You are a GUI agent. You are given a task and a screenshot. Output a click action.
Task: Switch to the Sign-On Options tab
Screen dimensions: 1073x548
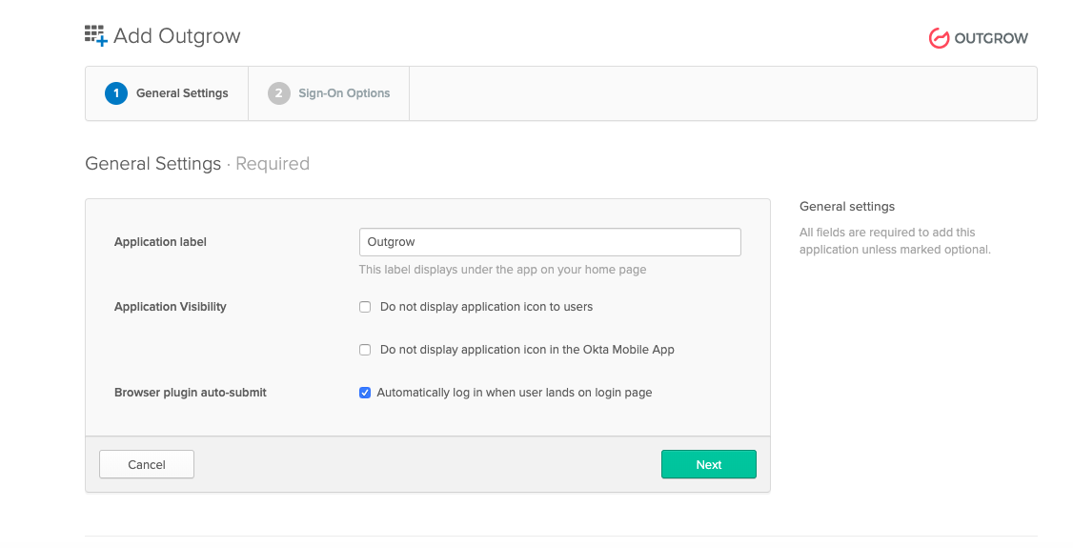click(x=343, y=93)
